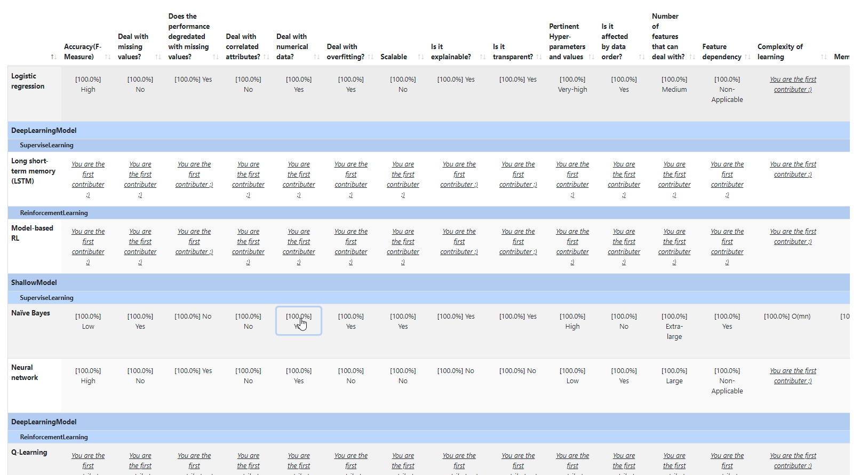Select the Neural network row label
The height and width of the screenshot is (475, 860).
(x=25, y=373)
